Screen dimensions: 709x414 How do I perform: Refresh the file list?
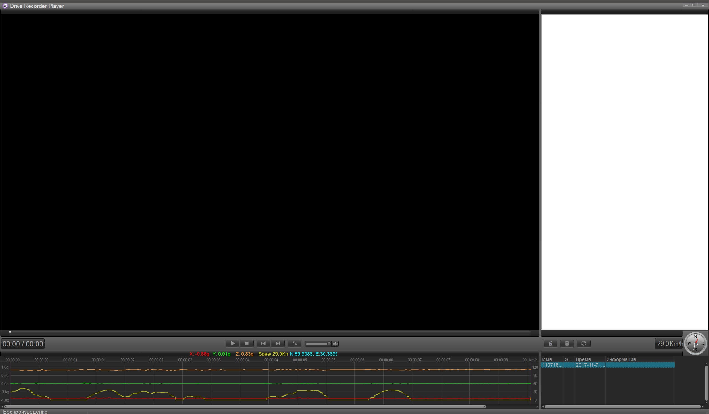click(584, 343)
